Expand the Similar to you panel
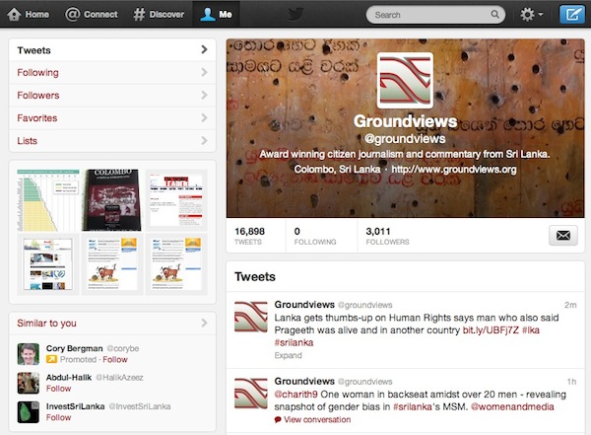The height and width of the screenshot is (435, 591). (112, 324)
